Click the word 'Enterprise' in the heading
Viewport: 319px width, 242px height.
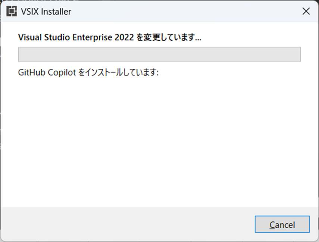pyautogui.click(x=92, y=37)
